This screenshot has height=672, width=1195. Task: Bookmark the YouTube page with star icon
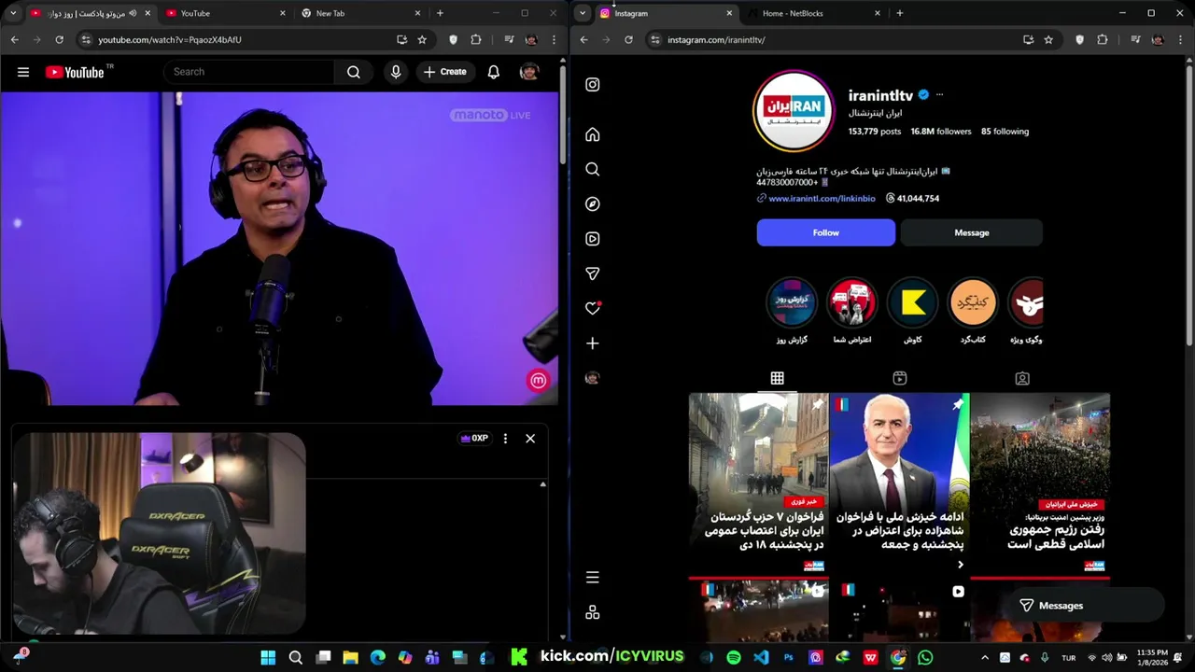422,40
